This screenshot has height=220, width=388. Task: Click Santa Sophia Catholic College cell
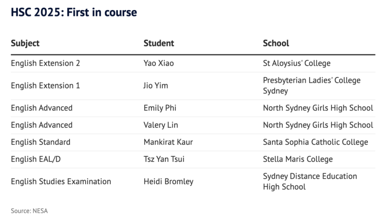315,142
